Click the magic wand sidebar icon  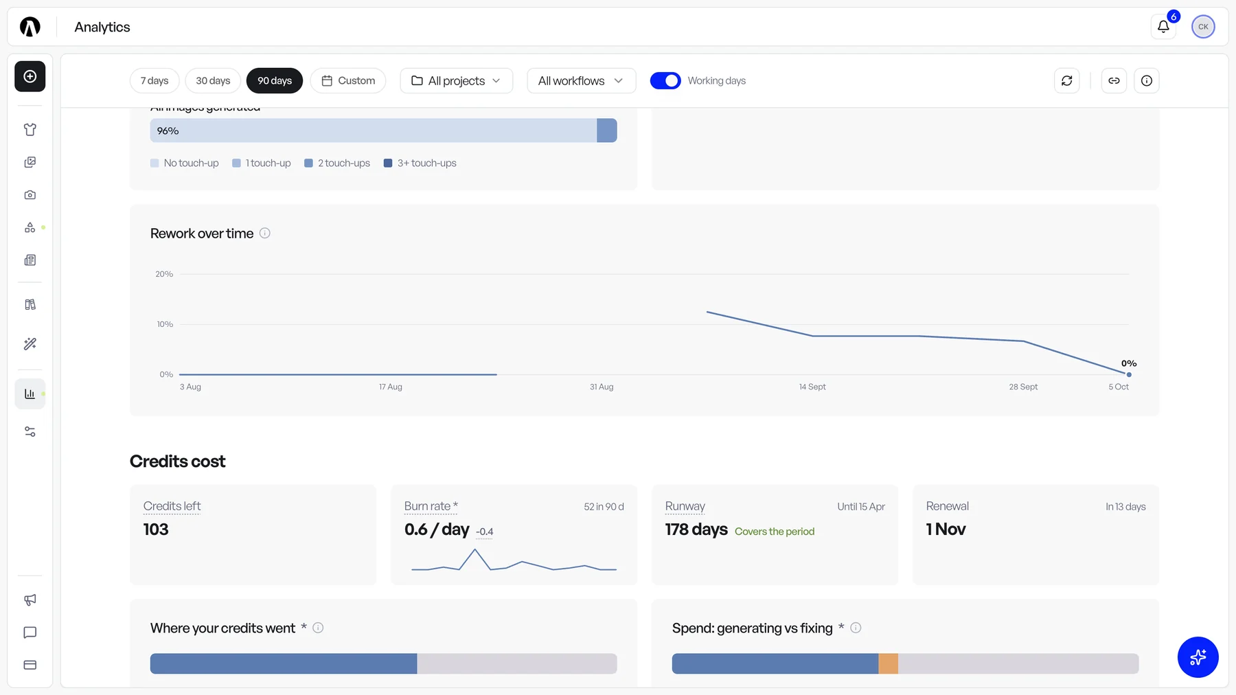click(30, 343)
